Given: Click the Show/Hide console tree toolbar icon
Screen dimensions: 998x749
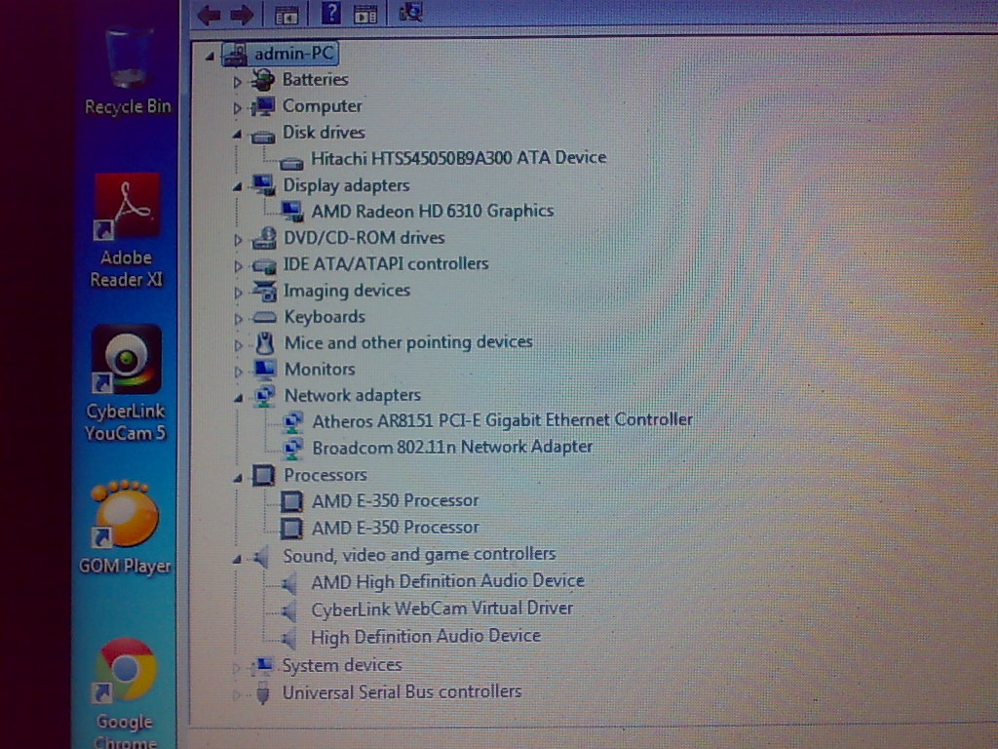Looking at the screenshot, I should click(x=287, y=14).
